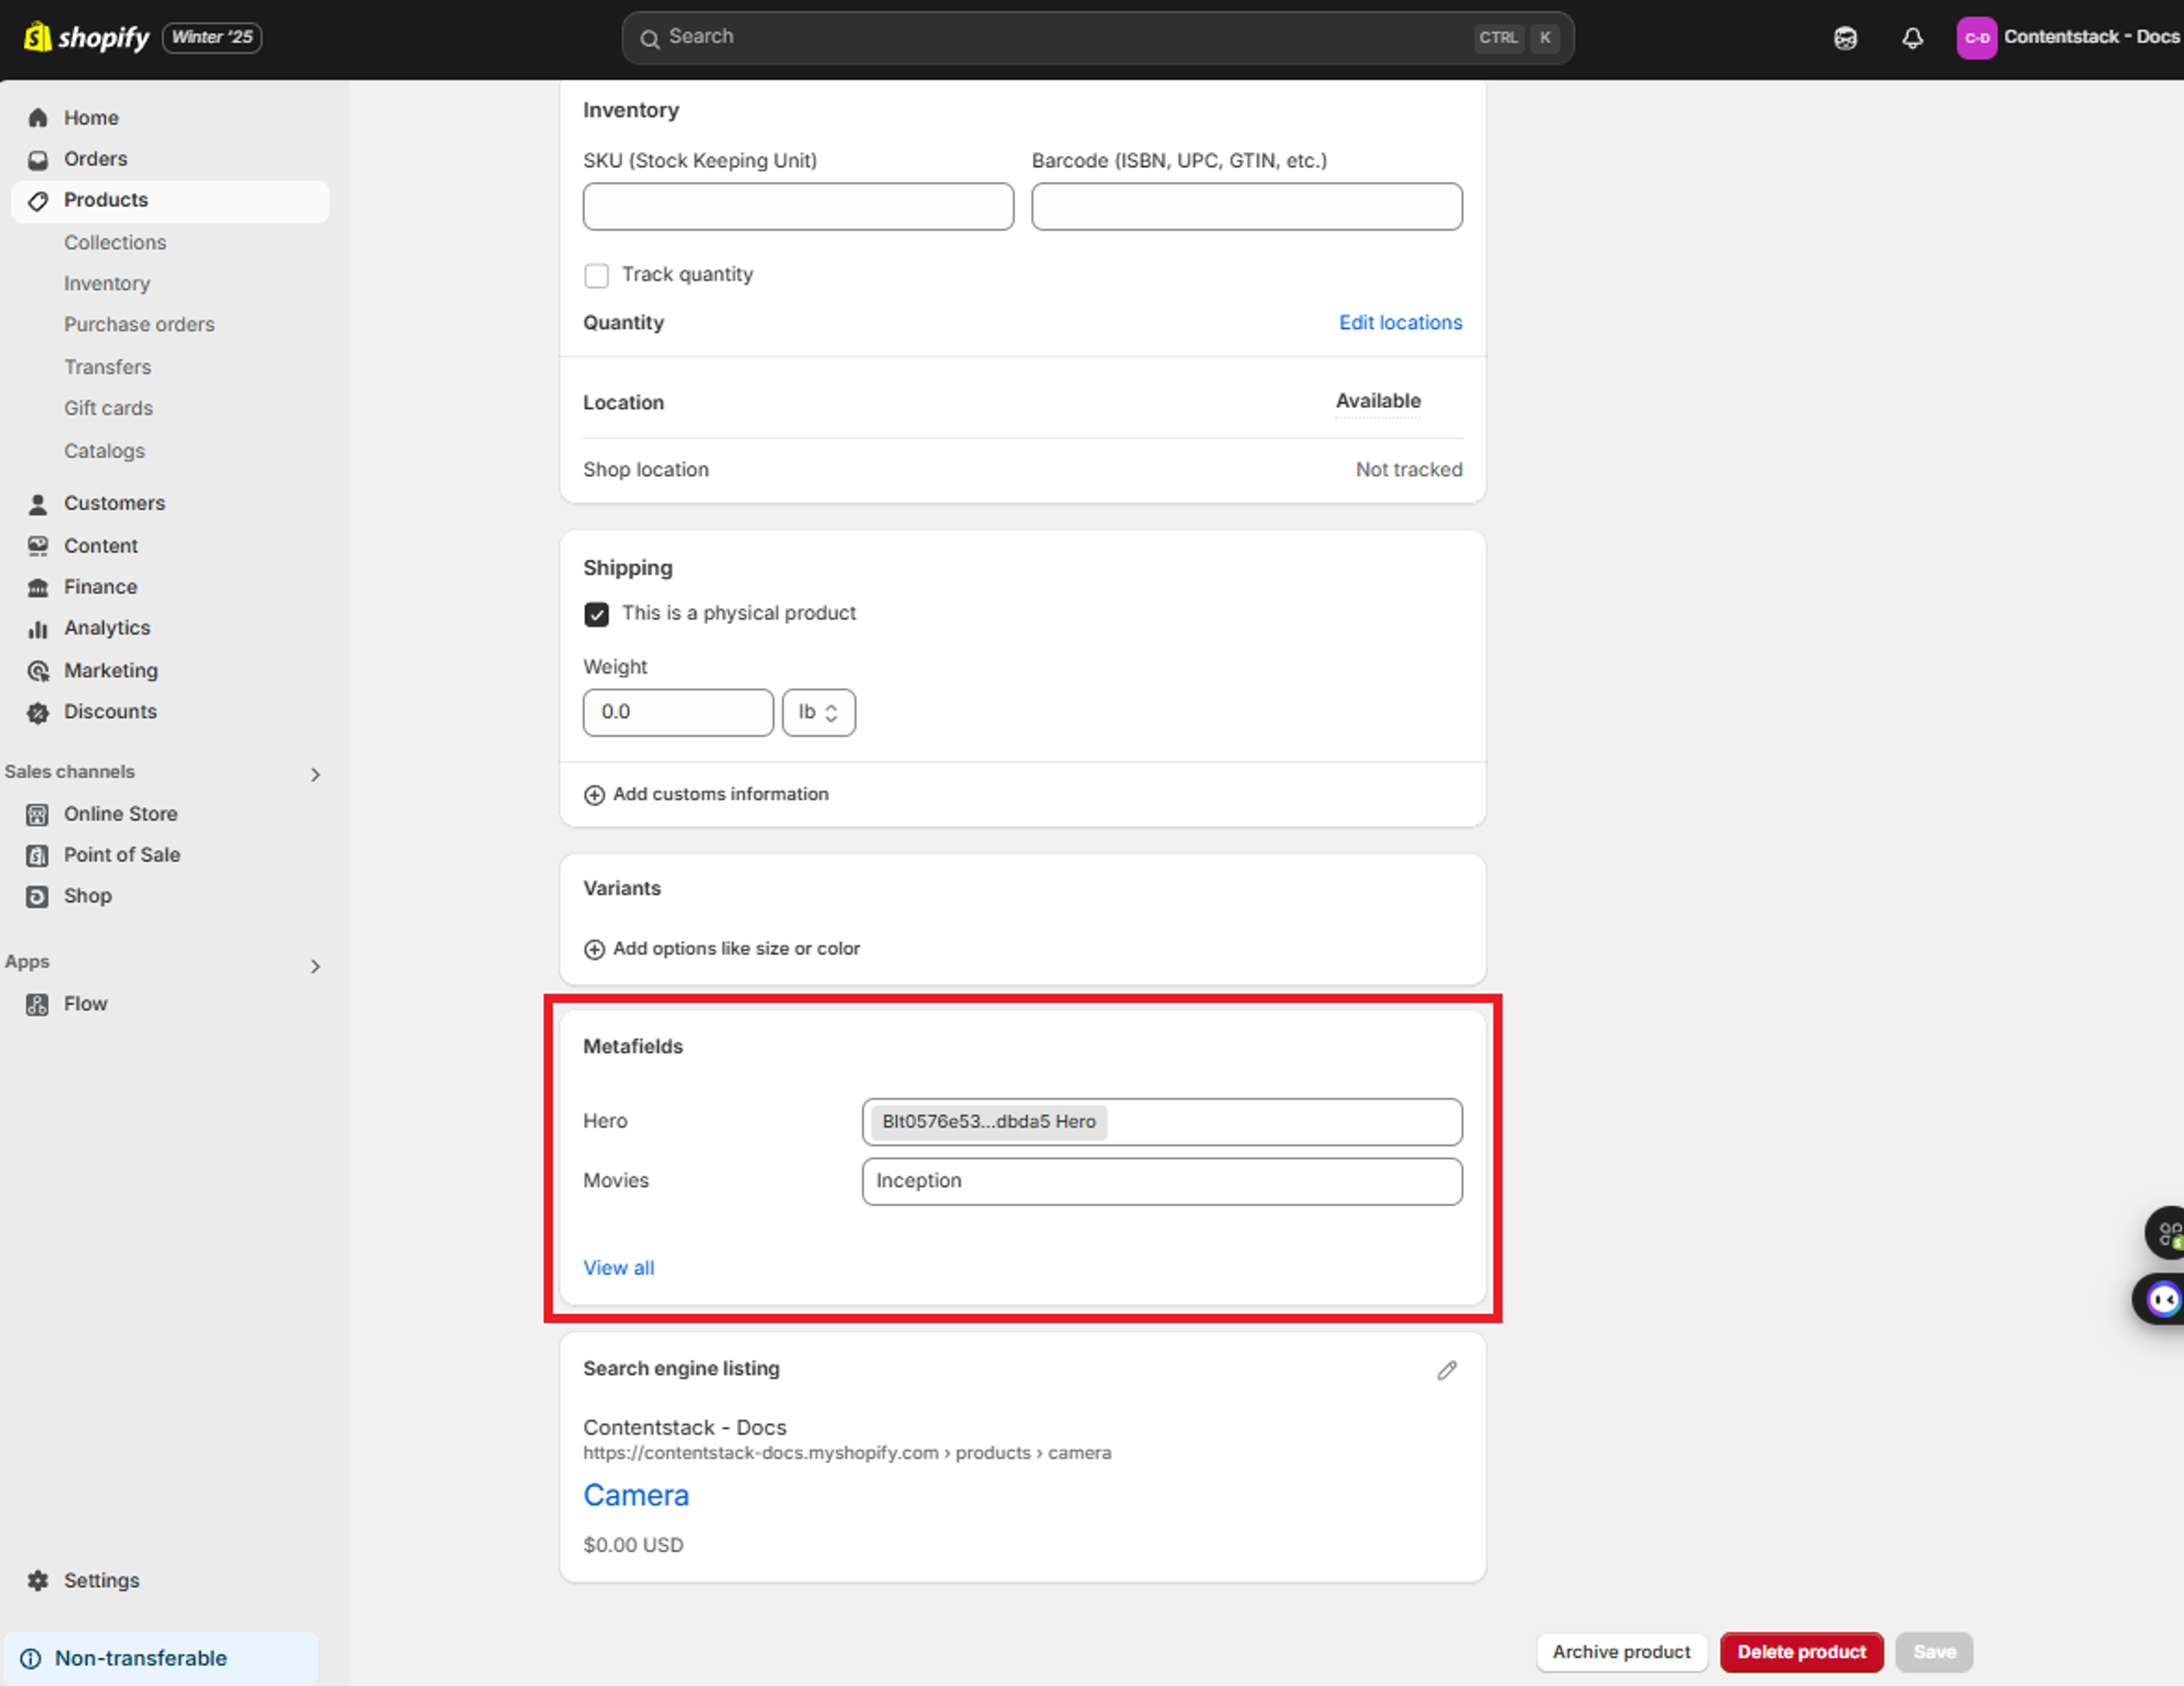Viewport: 2184px width, 1686px height.
Task: Click the Flow app icon
Action: click(37, 1005)
